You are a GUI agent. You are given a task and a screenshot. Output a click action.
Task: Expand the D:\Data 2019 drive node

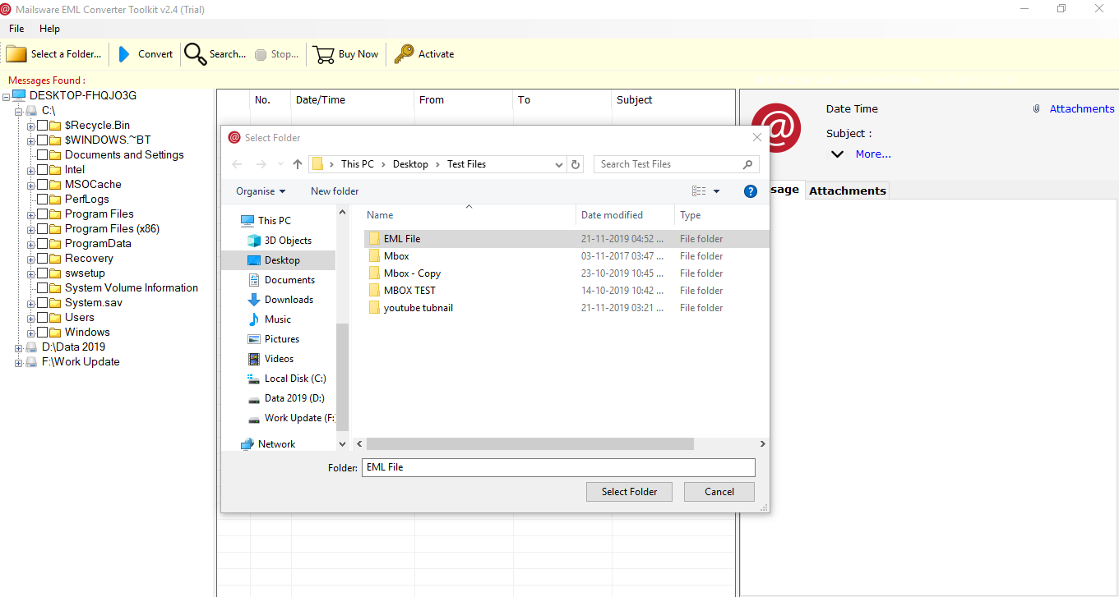[x=19, y=347]
